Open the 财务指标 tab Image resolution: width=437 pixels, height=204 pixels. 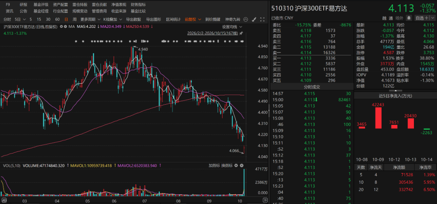(x=138, y=5)
